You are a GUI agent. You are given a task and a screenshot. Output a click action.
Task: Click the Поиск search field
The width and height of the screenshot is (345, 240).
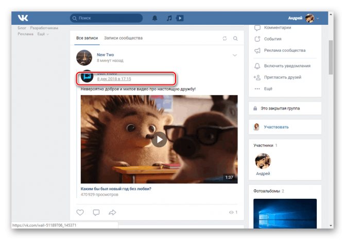(106, 18)
